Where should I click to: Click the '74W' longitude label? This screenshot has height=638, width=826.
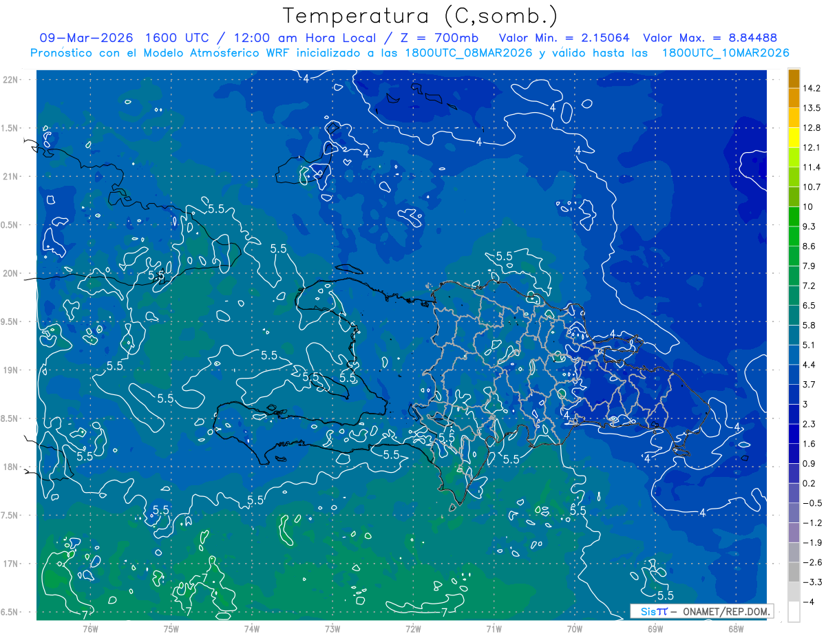(252, 629)
